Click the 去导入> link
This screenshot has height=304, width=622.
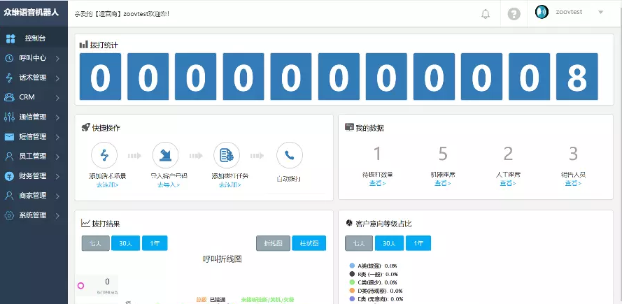[x=168, y=184]
